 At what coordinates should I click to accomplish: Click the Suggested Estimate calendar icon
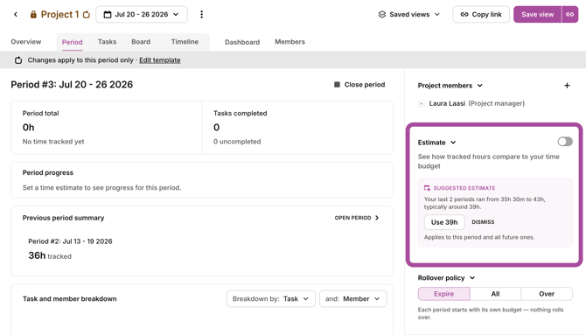pyautogui.click(x=427, y=188)
